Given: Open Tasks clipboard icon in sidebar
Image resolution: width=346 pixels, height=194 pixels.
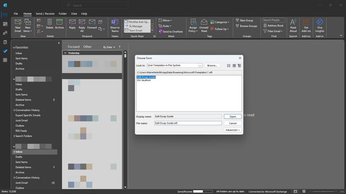Looking at the screenshot, I should click(x=5, y=42).
